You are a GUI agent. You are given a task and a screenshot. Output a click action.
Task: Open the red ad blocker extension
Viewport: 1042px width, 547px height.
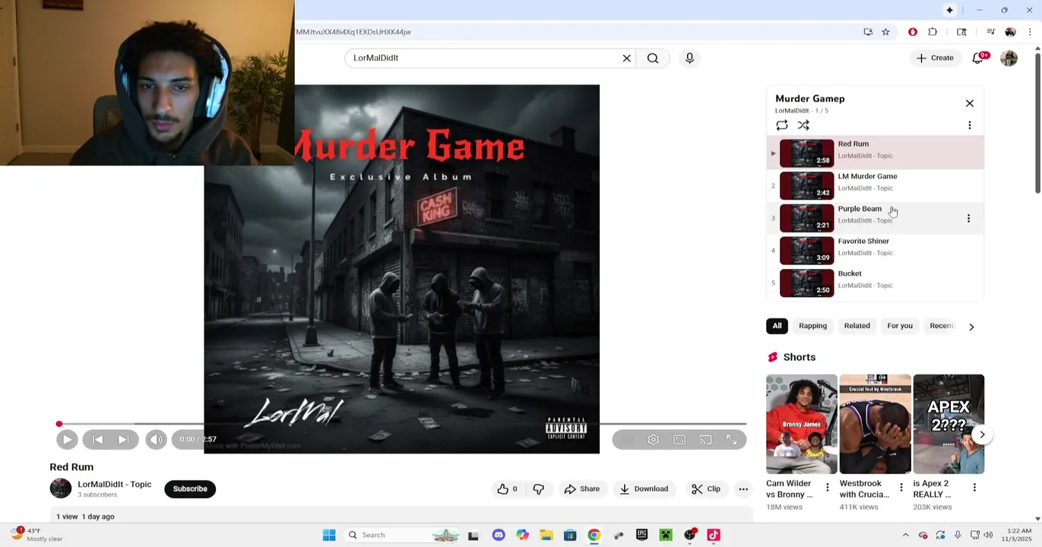click(x=912, y=32)
